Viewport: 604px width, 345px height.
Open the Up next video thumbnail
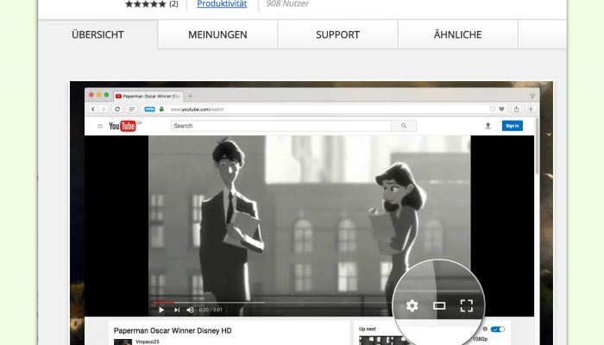click(381, 341)
